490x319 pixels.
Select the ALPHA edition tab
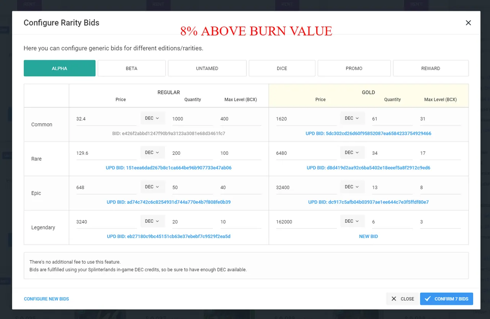(59, 68)
